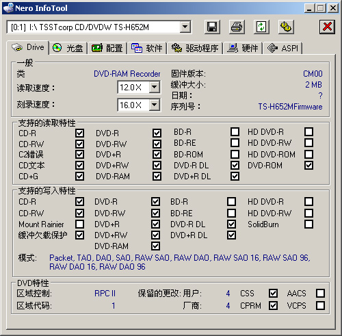Toggle the HD DVD-RW write checkbox
Image resolution: width=342 pixels, height=336 pixels.
(x=308, y=213)
